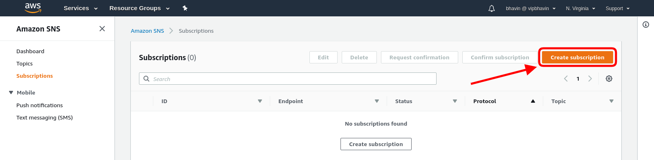The image size is (654, 160).
Task: Follow the Amazon SNS breadcrumb link
Action: click(147, 31)
